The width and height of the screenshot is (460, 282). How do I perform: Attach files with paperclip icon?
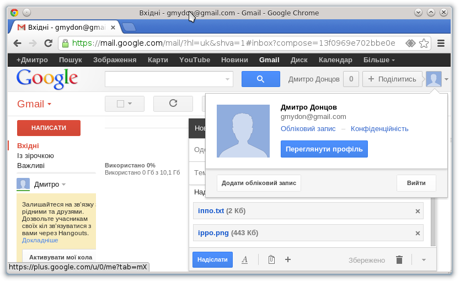(x=271, y=260)
